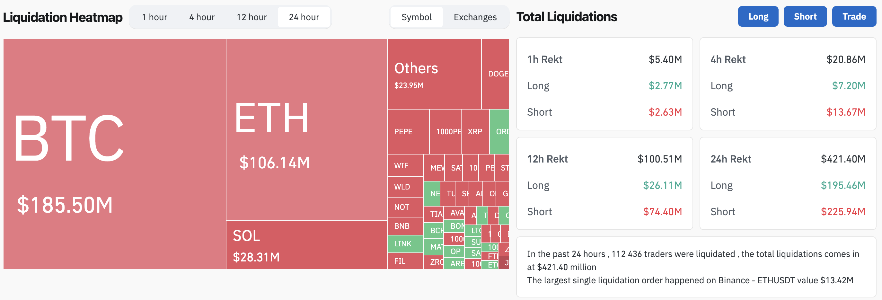
Task: Select the 24 hour timeframe tab
Action: (304, 17)
